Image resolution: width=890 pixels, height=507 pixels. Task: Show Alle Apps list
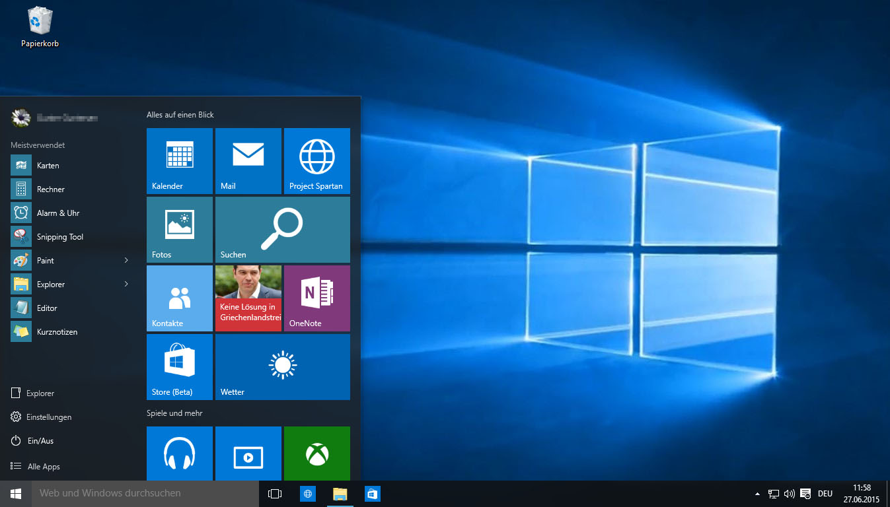(x=43, y=467)
